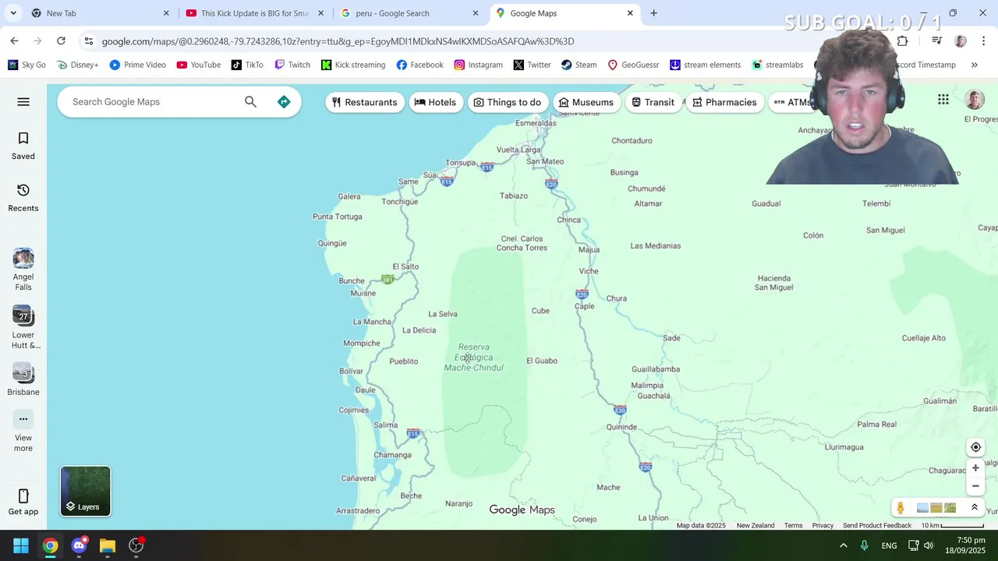Filter map by Restaurants

coord(365,102)
